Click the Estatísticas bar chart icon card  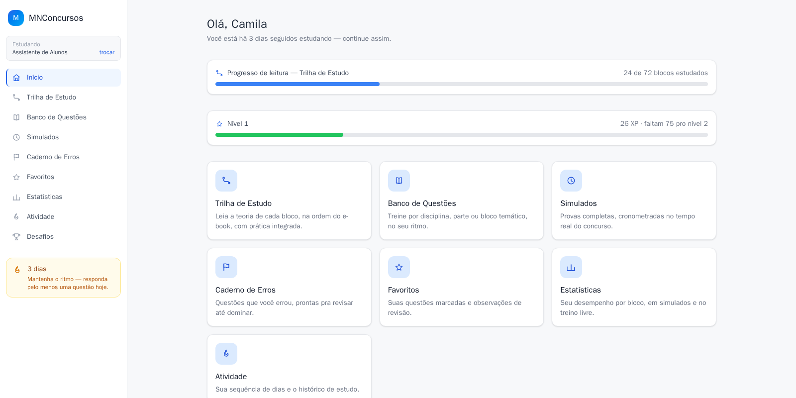[571, 267]
